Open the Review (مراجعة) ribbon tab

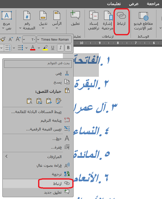coord(153,4)
